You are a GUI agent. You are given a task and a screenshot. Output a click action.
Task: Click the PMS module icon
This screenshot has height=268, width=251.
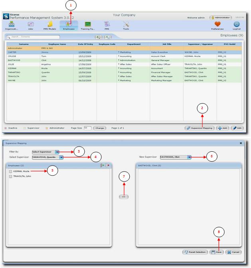tap(107, 24)
